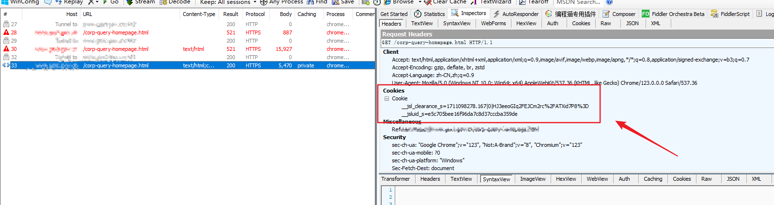Click the Content-Type column header

[x=199, y=14]
